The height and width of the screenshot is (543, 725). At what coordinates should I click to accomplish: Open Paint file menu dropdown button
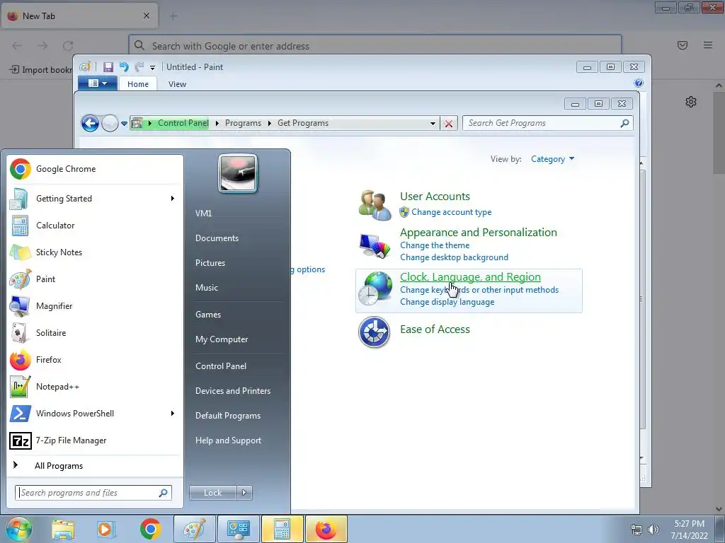click(x=98, y=83)
